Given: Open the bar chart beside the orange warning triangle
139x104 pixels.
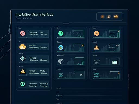Looking at the screenshot, I should (x=110, y=48).
